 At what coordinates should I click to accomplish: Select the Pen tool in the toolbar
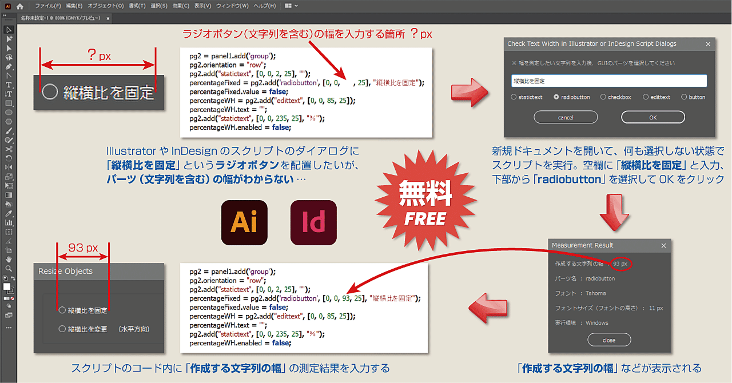[x=7, y=67]
